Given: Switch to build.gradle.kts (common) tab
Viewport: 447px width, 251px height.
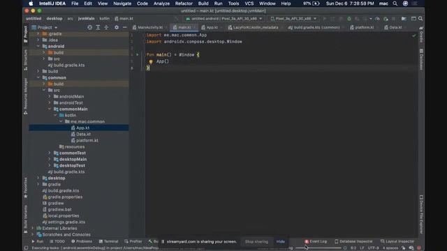Looking at the screenshot, I should click(x=316, y=27).
